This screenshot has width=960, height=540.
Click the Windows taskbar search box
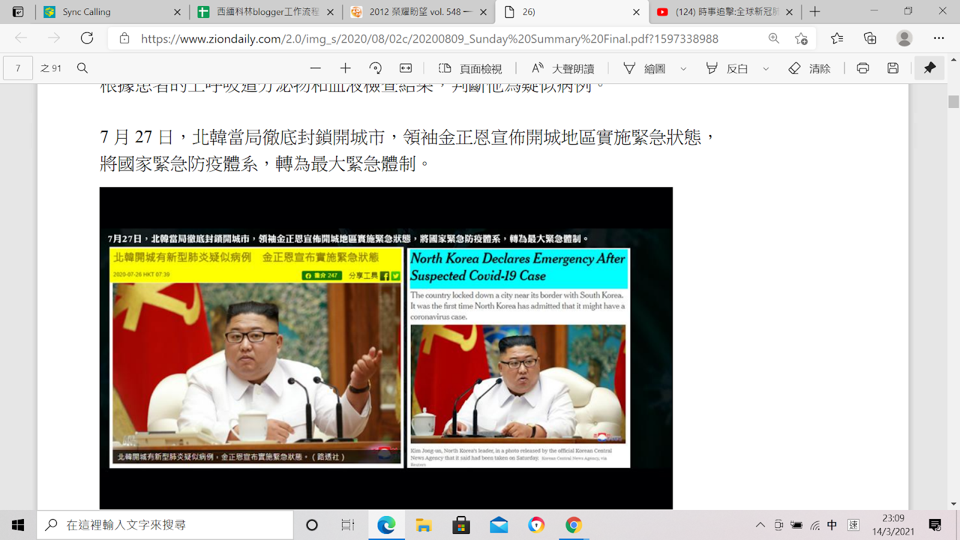pyautogui.click(x=165, y=525)
